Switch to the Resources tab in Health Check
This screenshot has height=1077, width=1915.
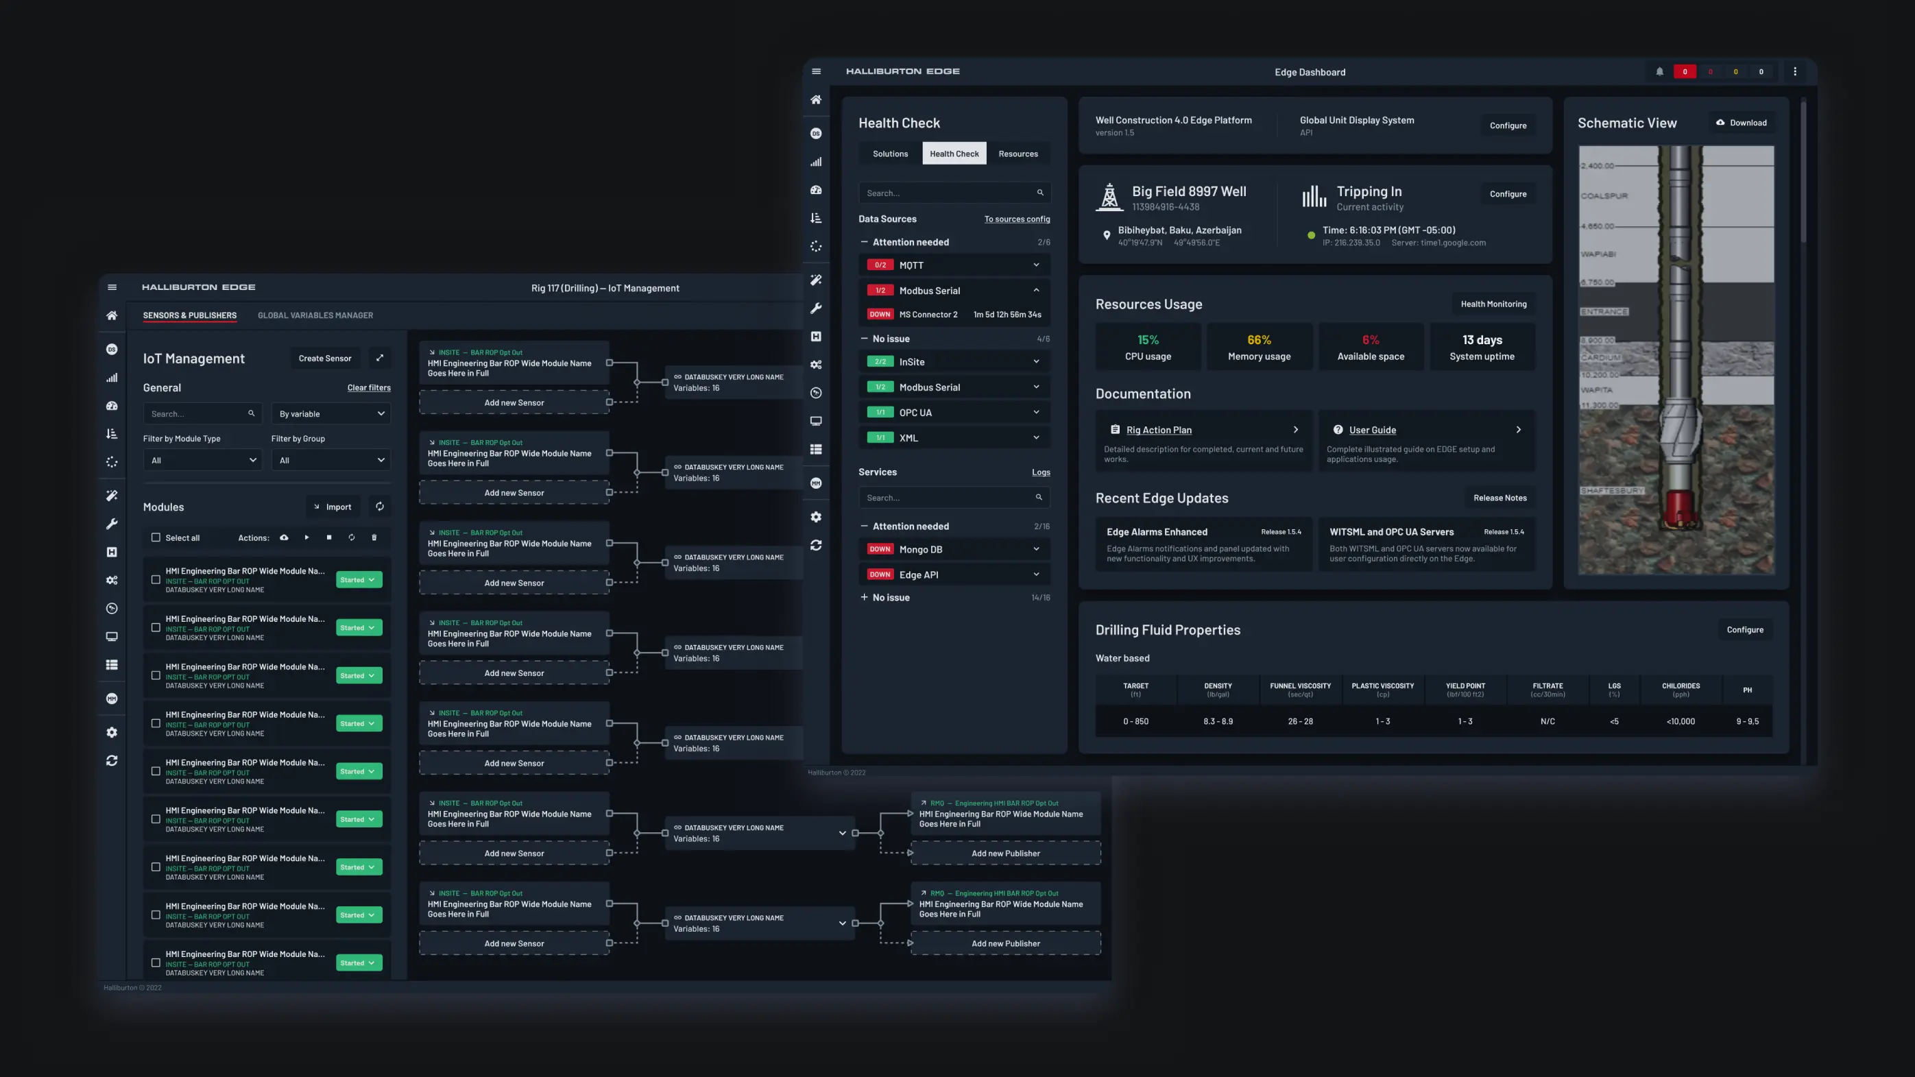click(x=1018, y=153)
